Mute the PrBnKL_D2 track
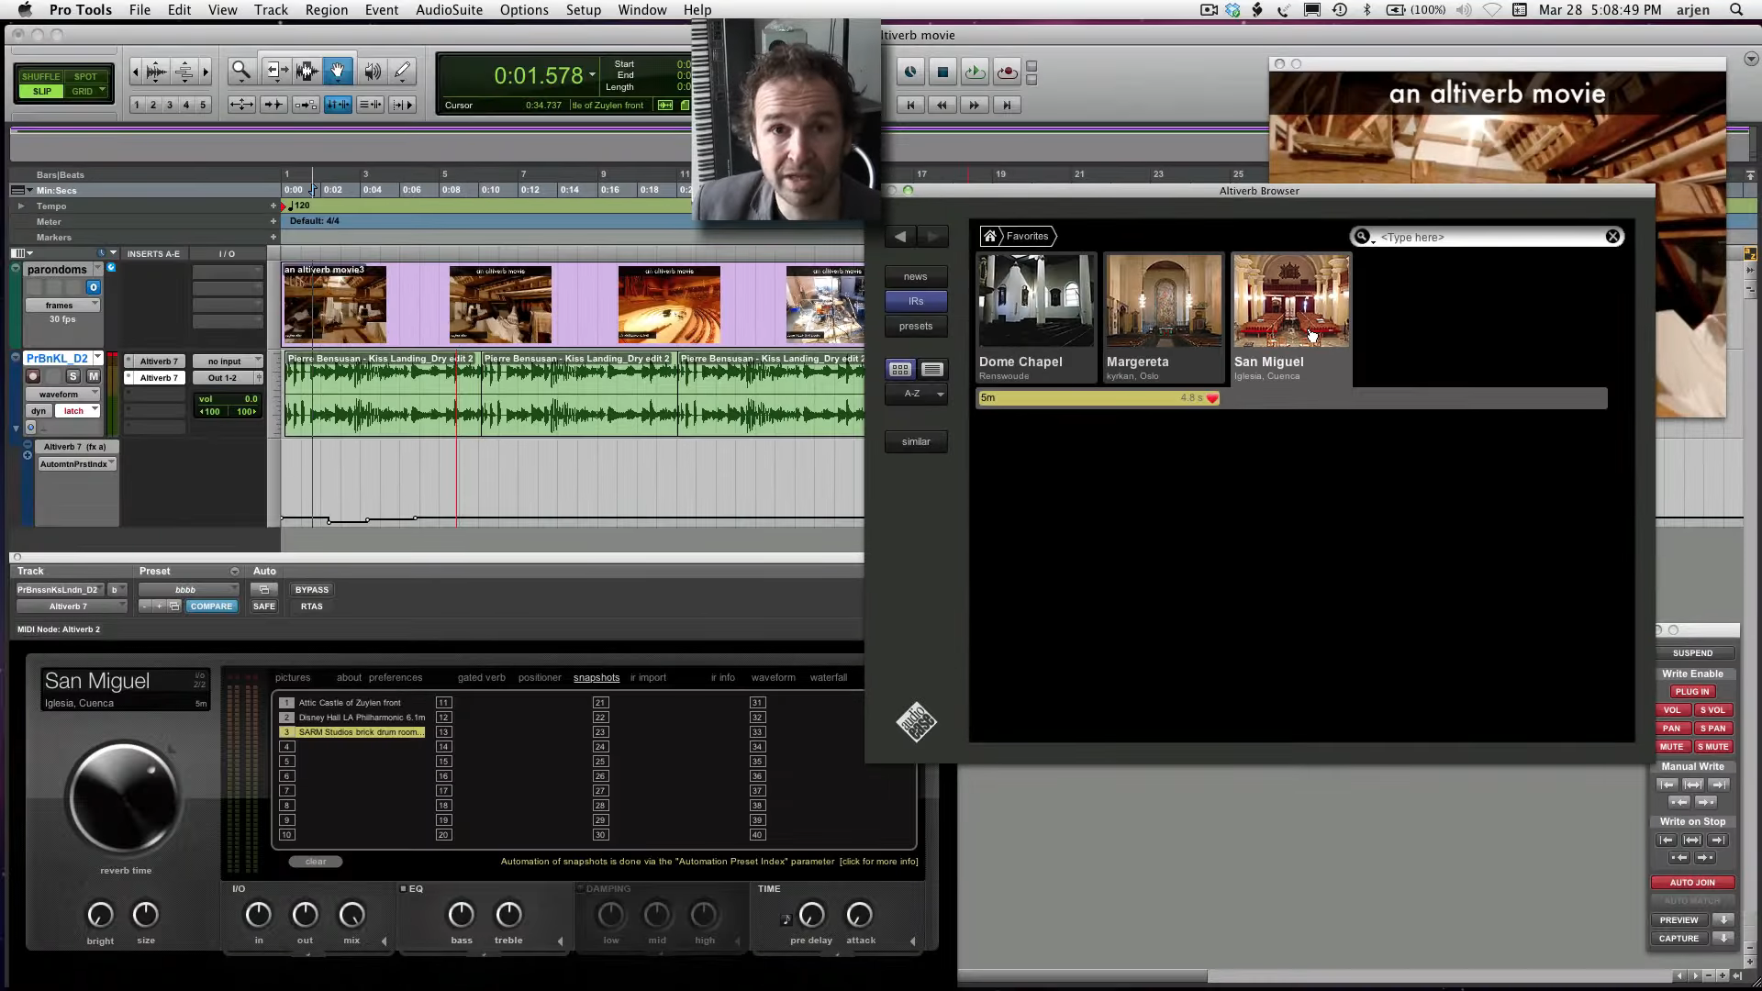 click(x=93, y=376)
